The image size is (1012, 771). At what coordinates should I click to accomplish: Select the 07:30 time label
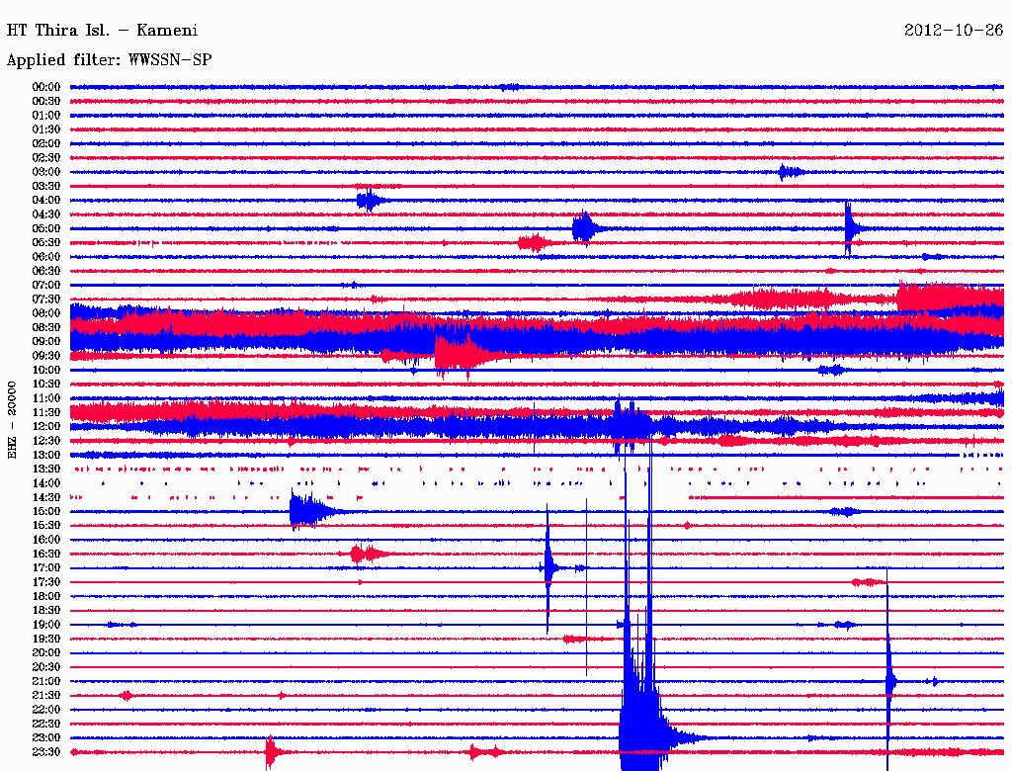pyautogui.click(x=46, y=300)
